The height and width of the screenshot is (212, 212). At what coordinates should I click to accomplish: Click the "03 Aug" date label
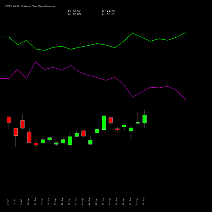[x=28, y=202]
